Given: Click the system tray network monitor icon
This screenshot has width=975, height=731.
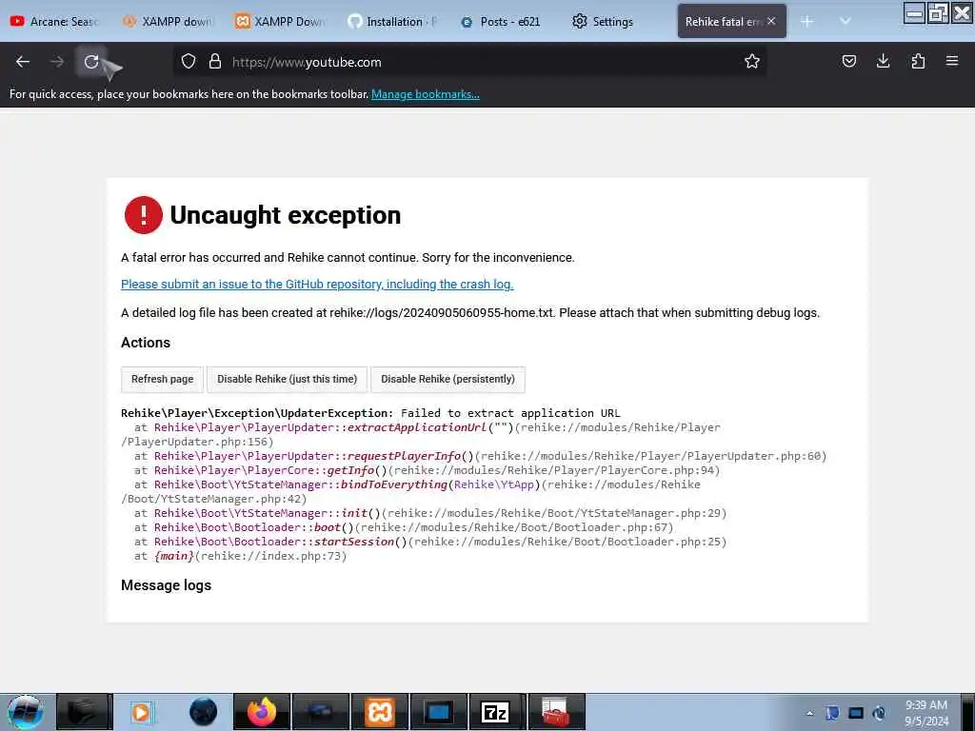Looking at the screenshot, I should (x=856, y=713).
